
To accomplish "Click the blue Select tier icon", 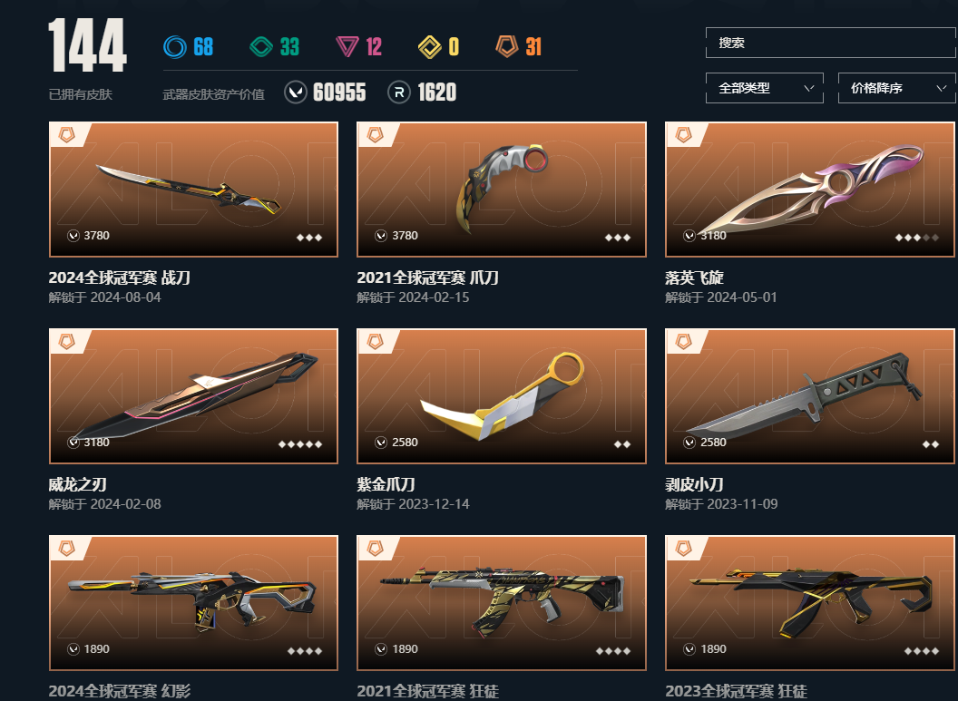I will coord(175,46).
